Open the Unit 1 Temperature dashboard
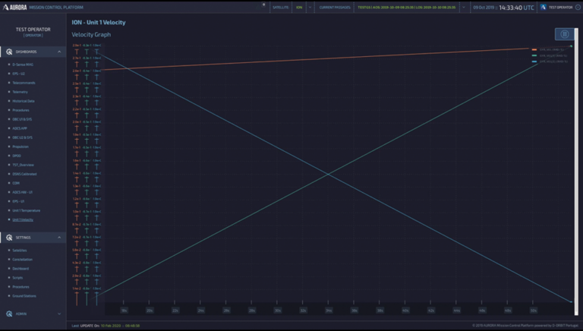The width and height of the screenshot is (583, 331). click(x=26, y=210)
